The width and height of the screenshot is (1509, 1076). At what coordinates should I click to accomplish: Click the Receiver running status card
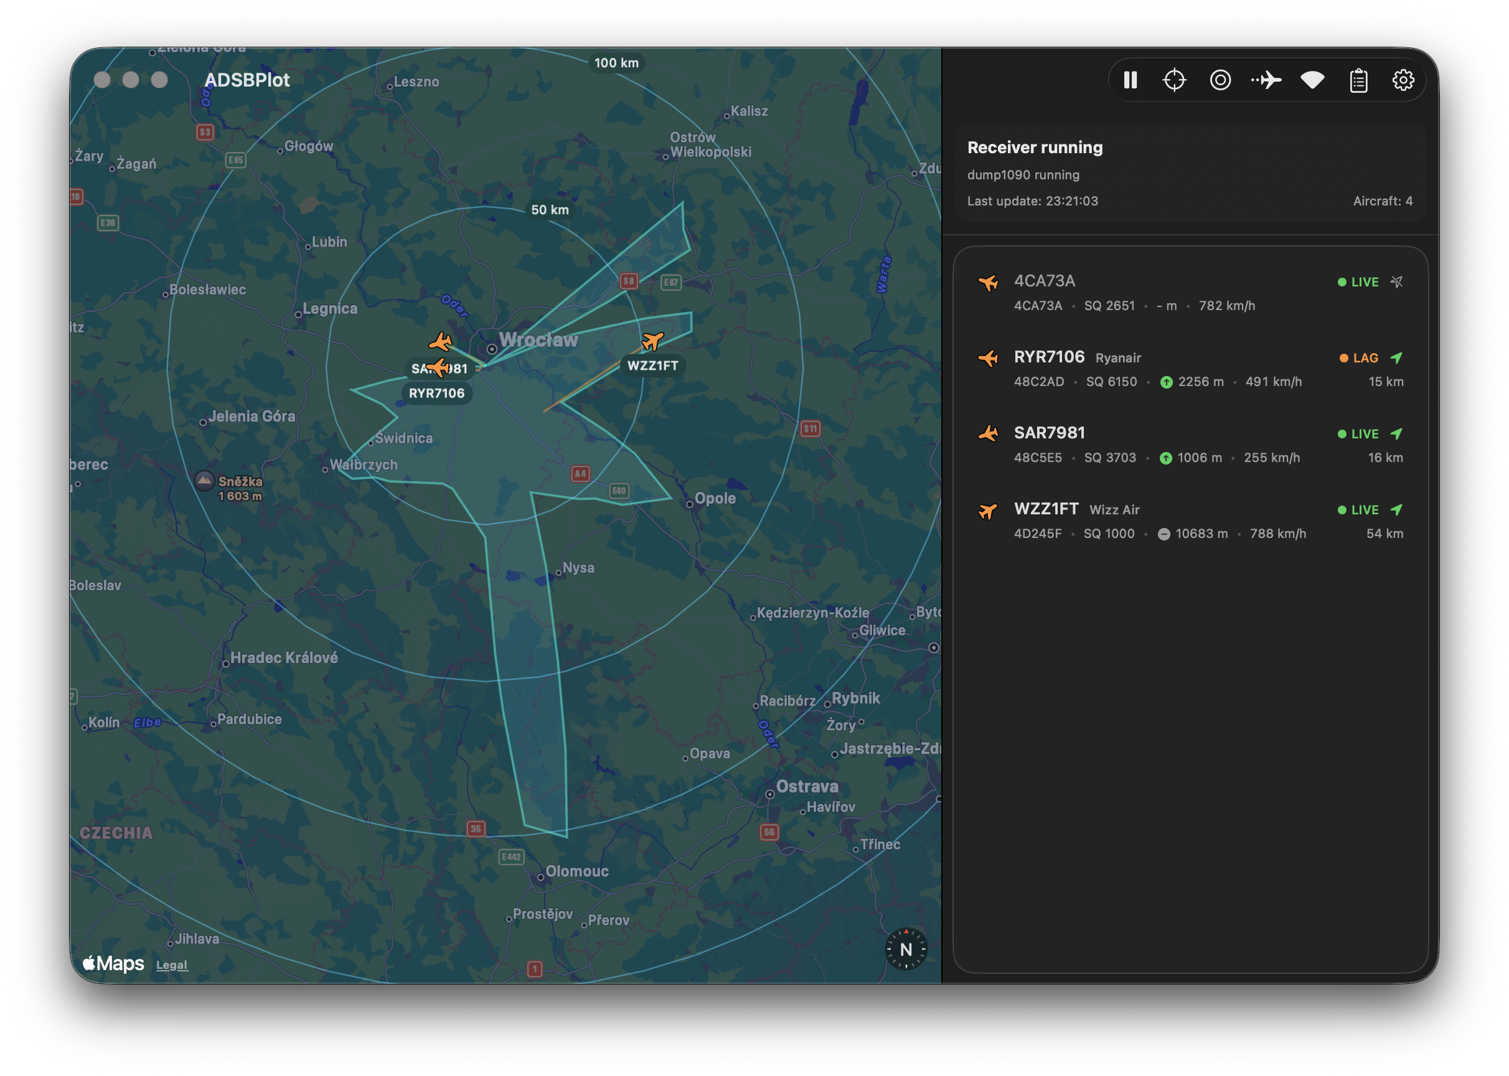point(1190,174)
